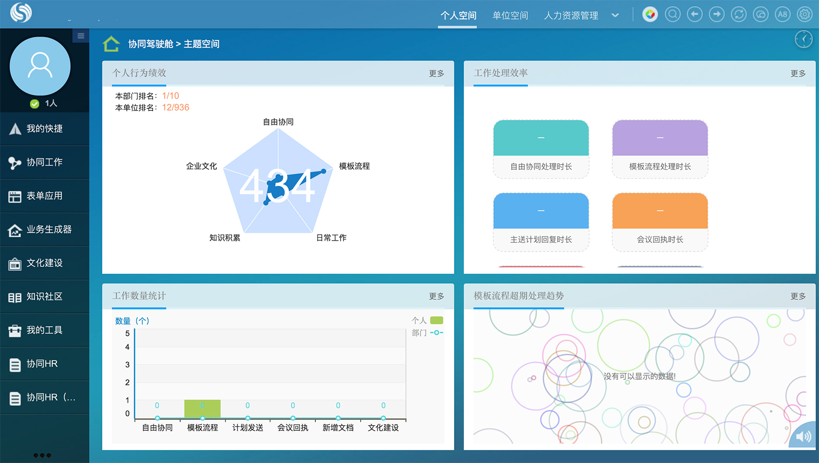The image size is (819, 463).
Task: Click green 模板流程 bar in chart
Action: click(x=202, y=409)
